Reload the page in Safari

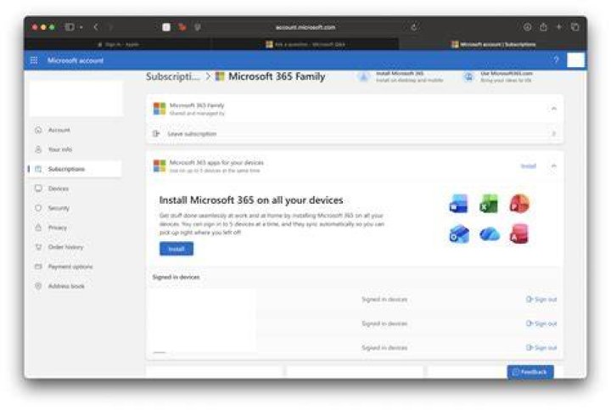point(414,27)
